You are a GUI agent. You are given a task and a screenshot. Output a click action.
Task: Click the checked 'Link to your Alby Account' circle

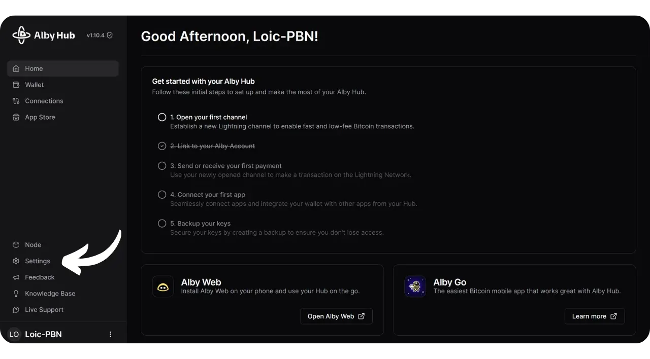coord(162,146)
